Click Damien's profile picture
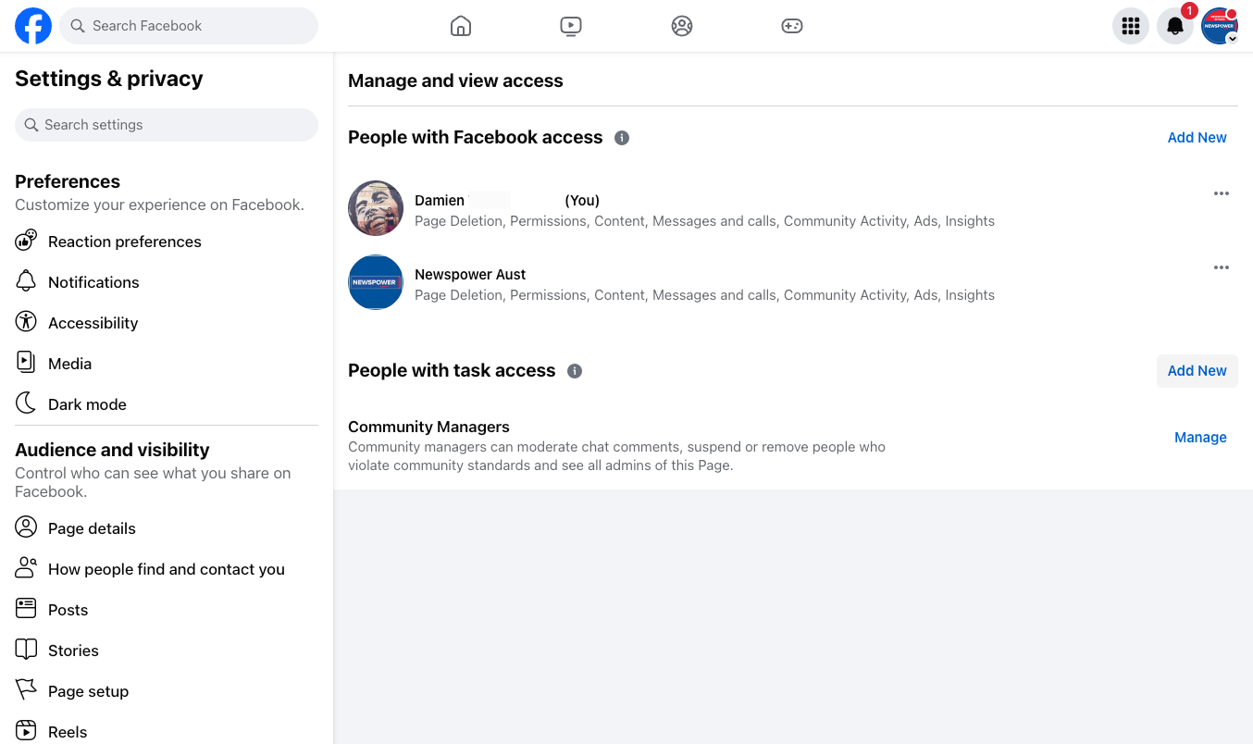Image resolution: width=1253 pixels, height=744 pixels. point(376,208)
